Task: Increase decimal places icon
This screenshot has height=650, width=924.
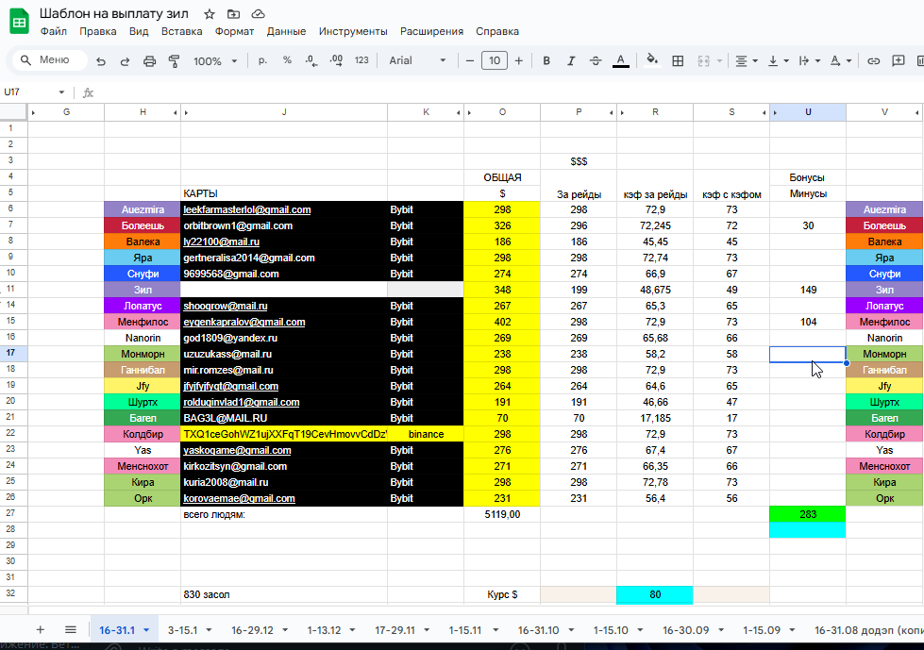Action: click(336, 60)
